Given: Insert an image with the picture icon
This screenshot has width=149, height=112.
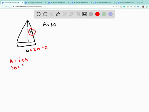Looking at the screenshot, I should point(84,14).
